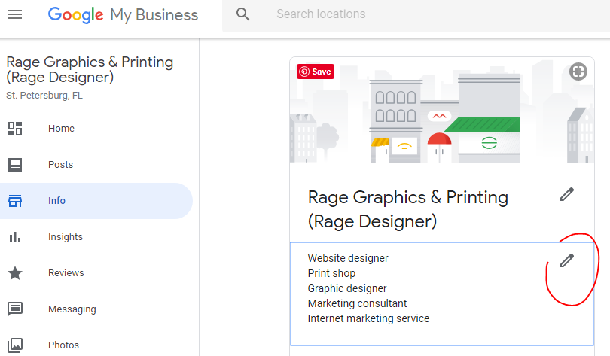The image size is (610, 356).
Task: Click the business name heading in card
Action: [x=407, y=209]
